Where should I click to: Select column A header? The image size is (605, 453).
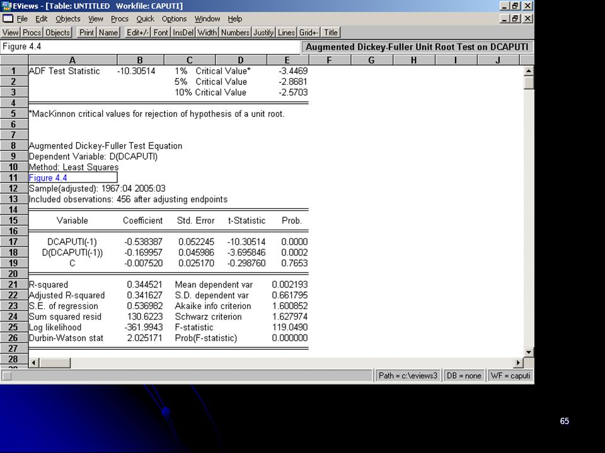[72, 60]
